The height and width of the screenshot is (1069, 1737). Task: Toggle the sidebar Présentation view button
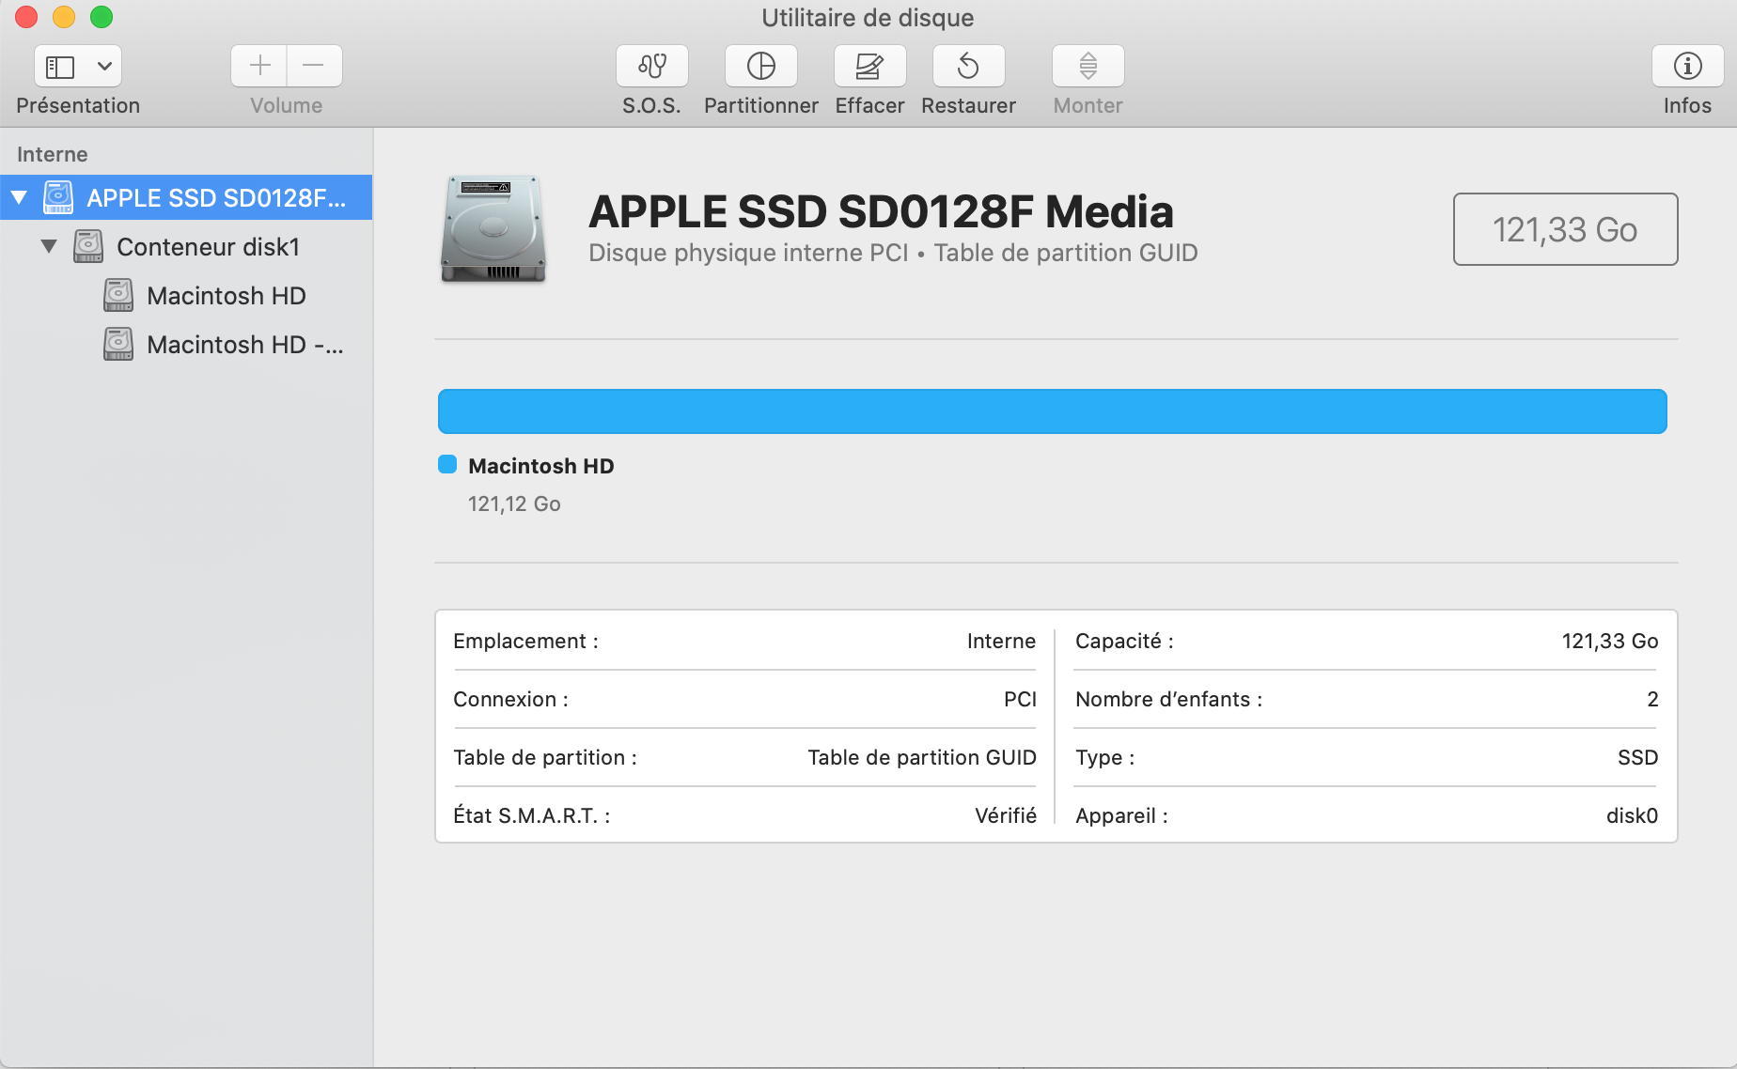coord(60,67)
